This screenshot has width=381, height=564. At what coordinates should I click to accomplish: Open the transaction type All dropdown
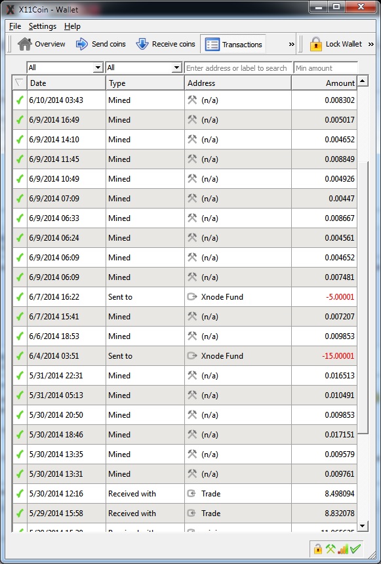click(x=144, y=68)
